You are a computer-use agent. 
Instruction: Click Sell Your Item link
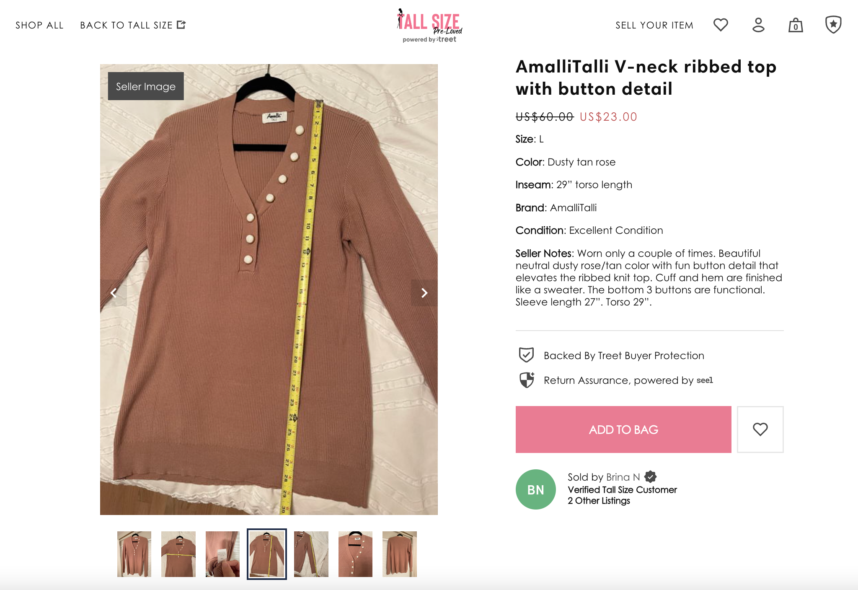click(x=654, y=25)
